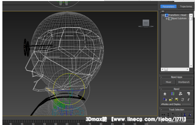Switch to the Parameters tab
Viewport: 196px width, 125px height.
click(169, 7)
